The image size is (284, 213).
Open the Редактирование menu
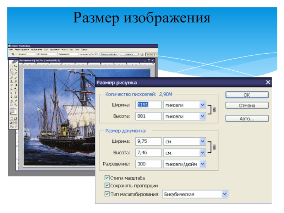pyautogui.click(x=22, y=49)
